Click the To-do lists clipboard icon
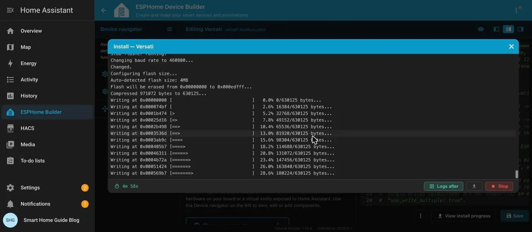The height and width of the screenshot is (232, 532). click(x=10, y=161)
